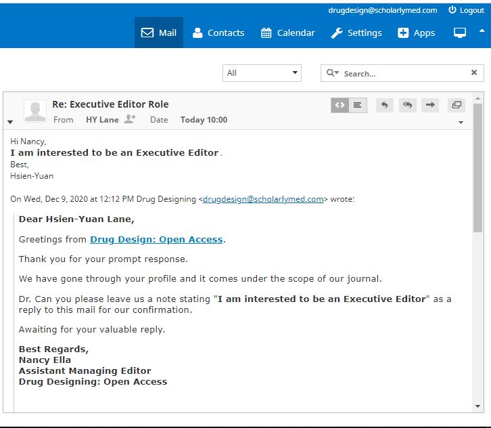The image size is (491, 428).
Task: Open the Apps menu
Action: coord(416,33)
